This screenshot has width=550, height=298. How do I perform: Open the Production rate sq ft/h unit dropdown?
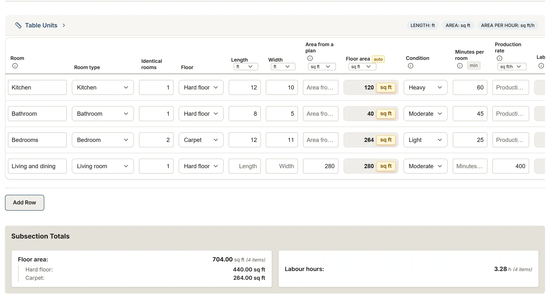(x=512, y=67)
